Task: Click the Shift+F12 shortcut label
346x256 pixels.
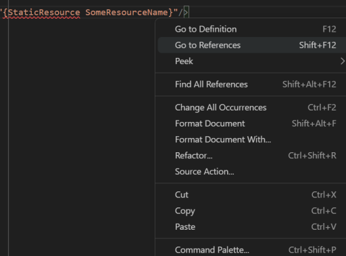Action: [x=318, y=45]
